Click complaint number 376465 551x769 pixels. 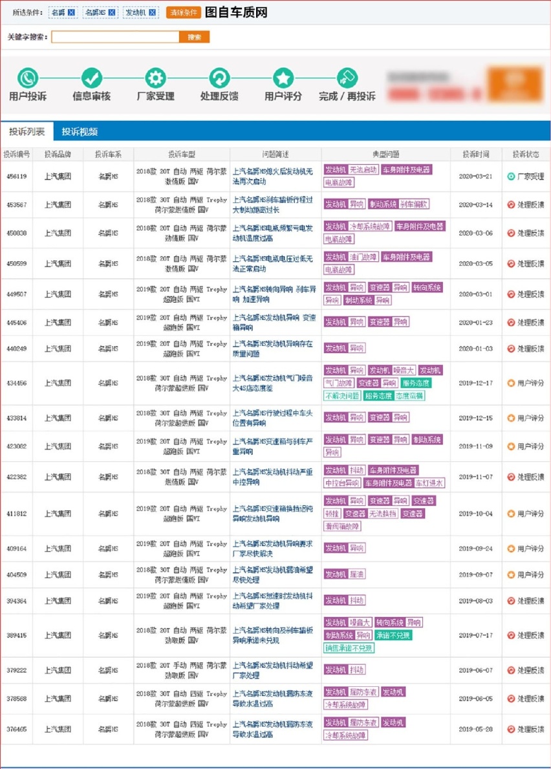point(17,729)
